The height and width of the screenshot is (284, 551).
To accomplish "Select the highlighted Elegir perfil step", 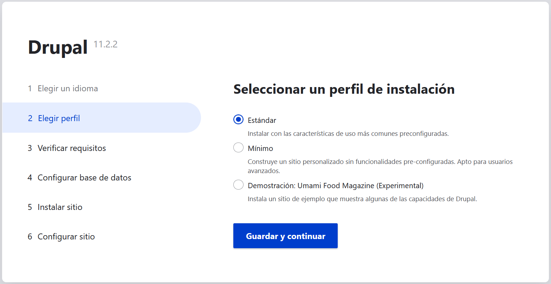I will [x=102, y=118].
